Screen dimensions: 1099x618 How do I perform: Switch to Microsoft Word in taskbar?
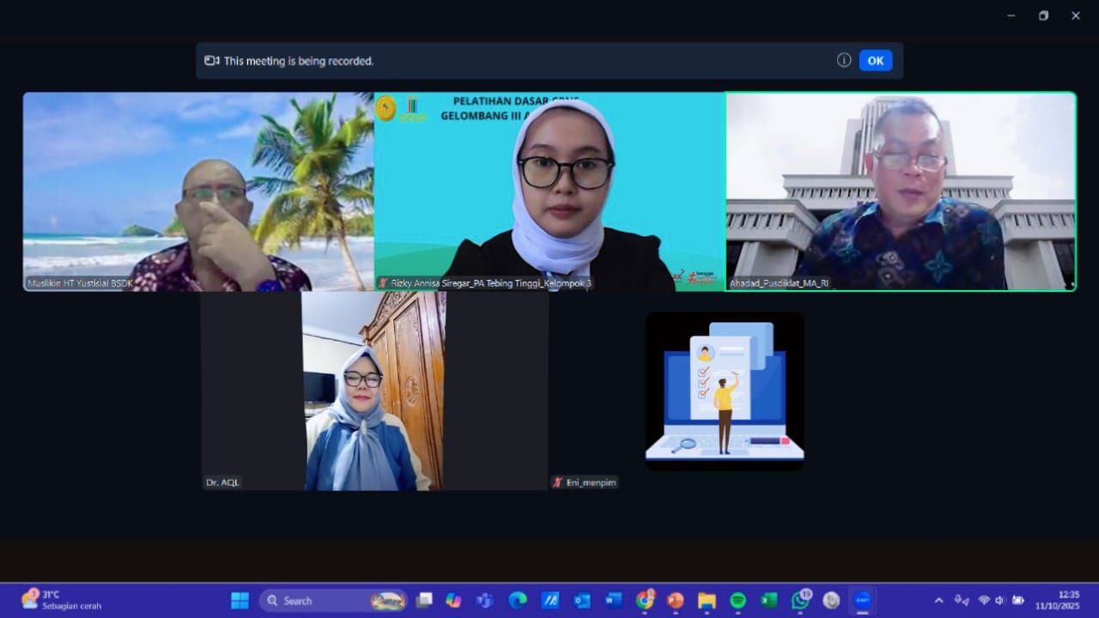pos(613,601)
